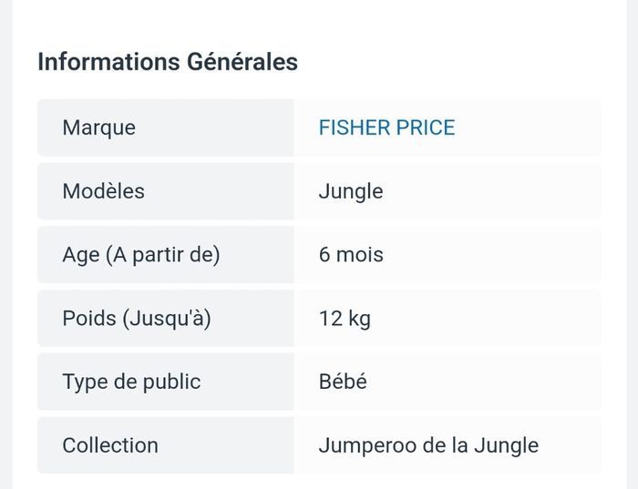
Task: Click the word 'Age' in the label
Action: (x=80, y=255)
